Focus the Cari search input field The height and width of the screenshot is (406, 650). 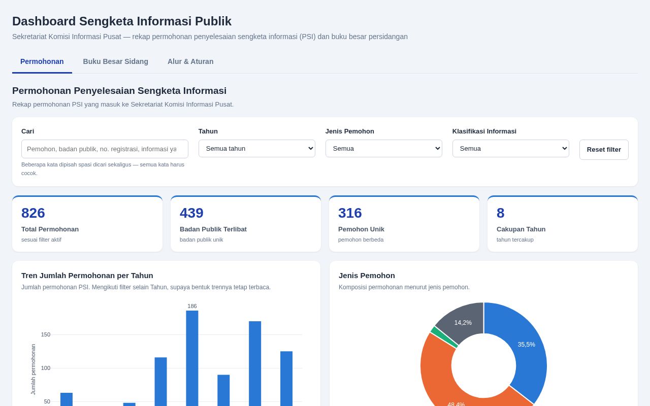(105, 149)
